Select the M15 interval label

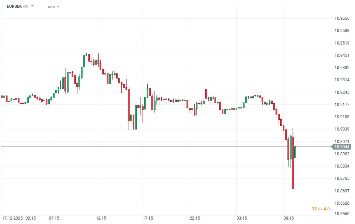pyautogui.click(x=51, y=7)
